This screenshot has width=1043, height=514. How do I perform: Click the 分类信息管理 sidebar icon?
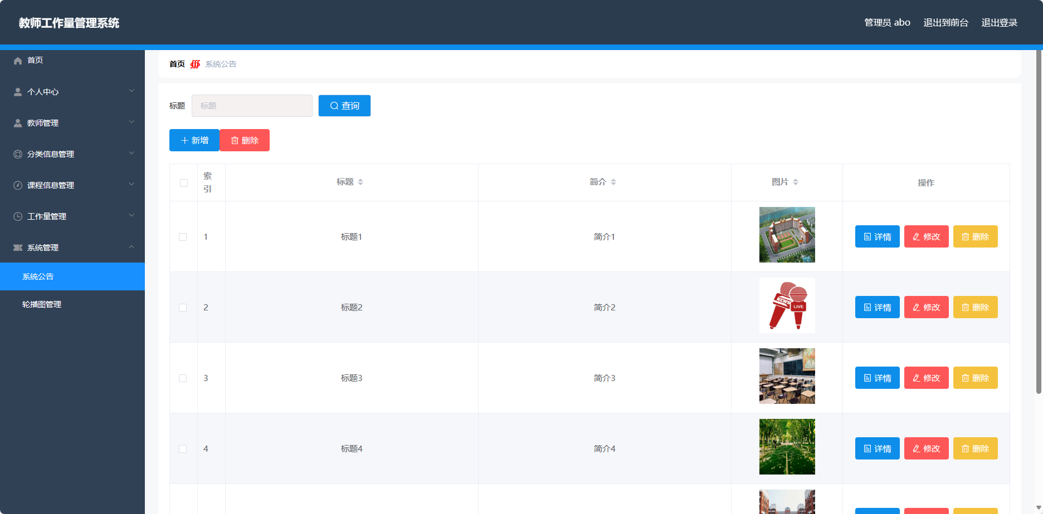pos(18,154)
